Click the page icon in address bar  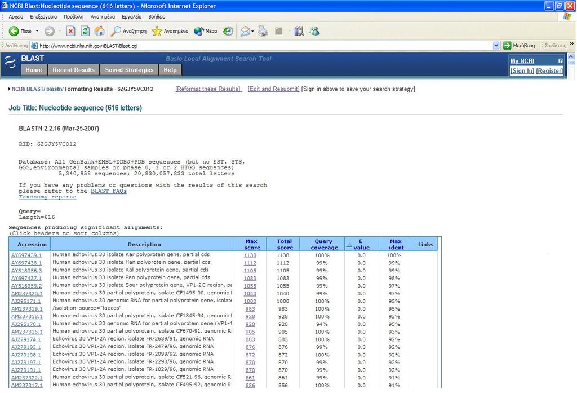point(34,46)
